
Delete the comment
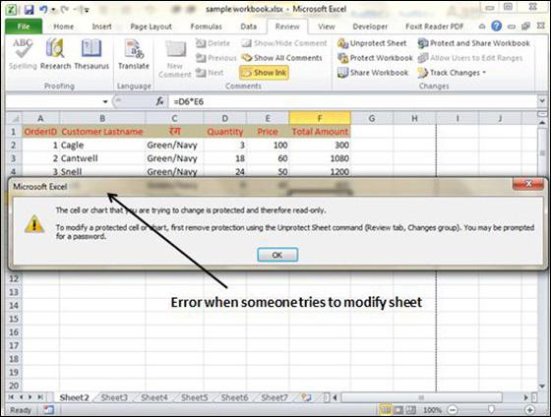point(213,43)
